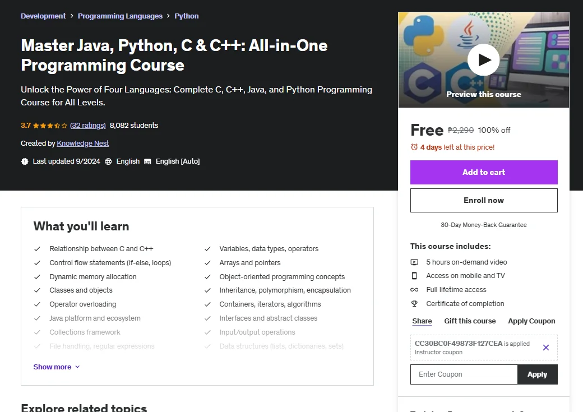583x412 pixels.
Task: Open instructor Knowledge Nest profile
Action: [x=82, y=143]
